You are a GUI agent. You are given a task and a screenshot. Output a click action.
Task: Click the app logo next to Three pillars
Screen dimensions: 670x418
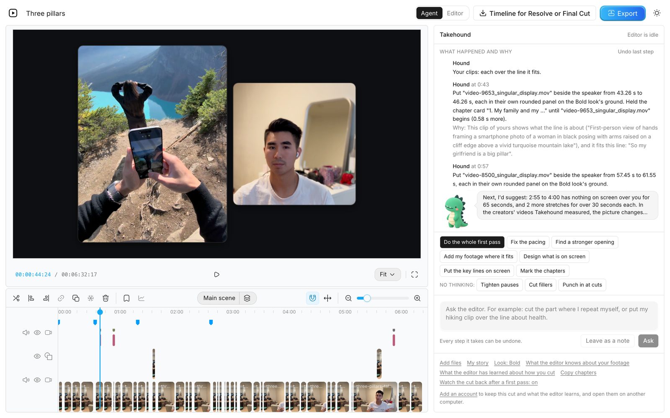pos(13,13)
